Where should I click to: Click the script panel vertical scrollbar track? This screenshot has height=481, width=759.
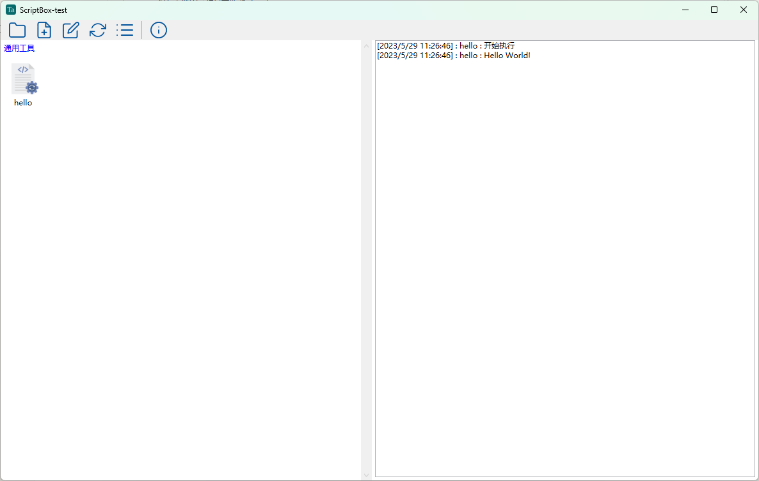point(366,256)
